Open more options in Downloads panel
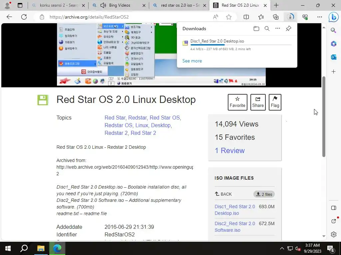341x255 pixels. pyautogui.click(x=278, y=29)
